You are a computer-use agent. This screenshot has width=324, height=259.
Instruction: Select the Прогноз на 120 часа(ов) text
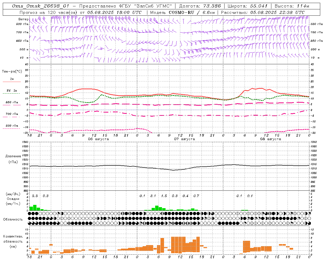48,12
